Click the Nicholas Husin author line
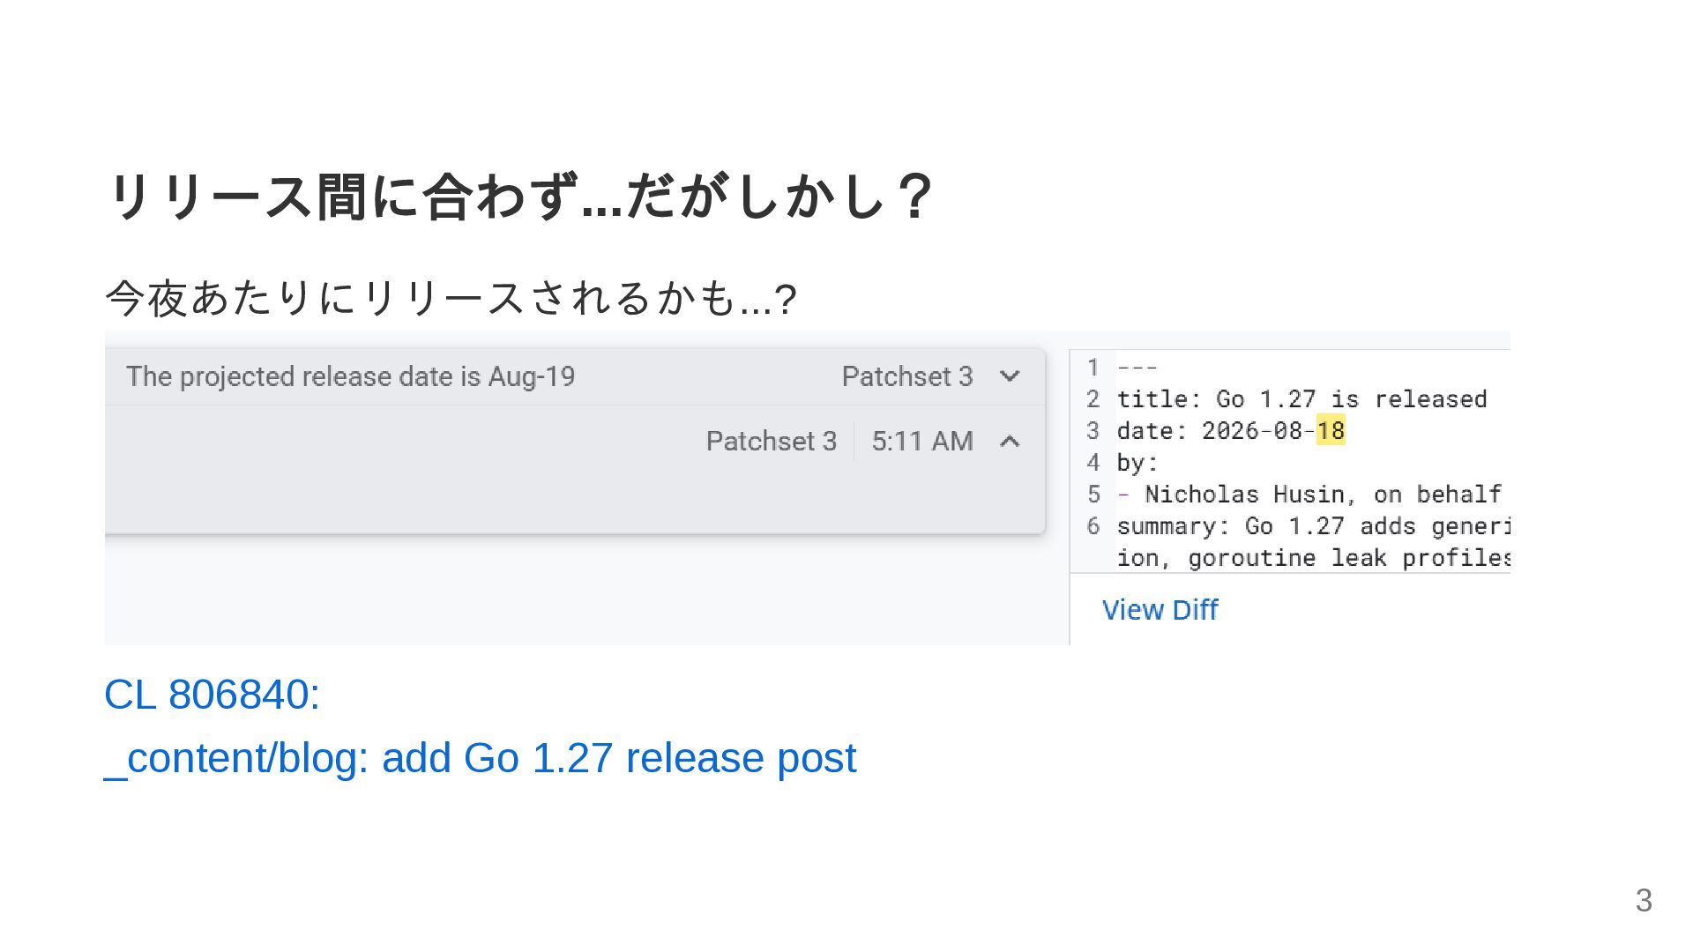This screenshot has width=1693, height=952. tap(1309, 494)
